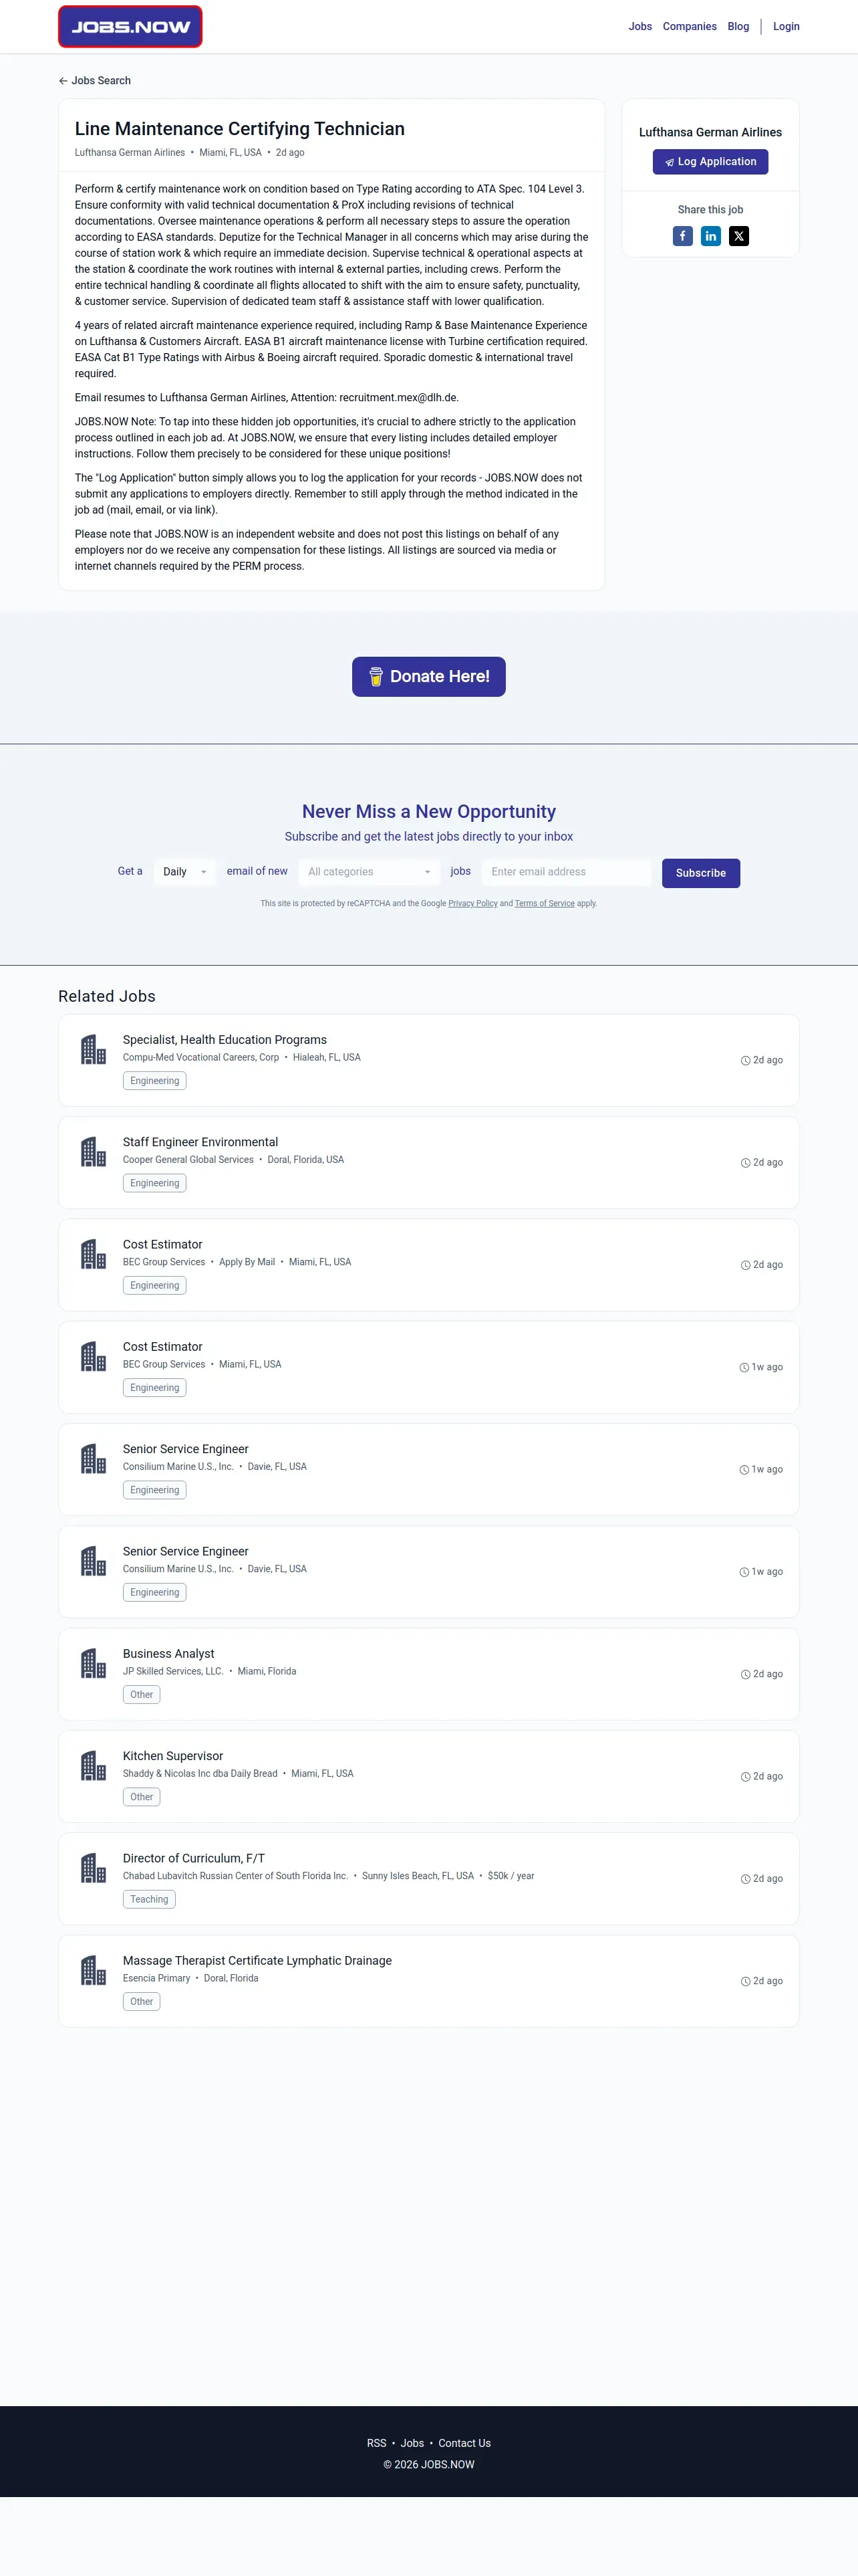The height and width of the screenshot is (2576, 858).
Task: Click building icon for Specialist, Health Education Programs
Action: pyautogui.click(x=93, y=1049)
